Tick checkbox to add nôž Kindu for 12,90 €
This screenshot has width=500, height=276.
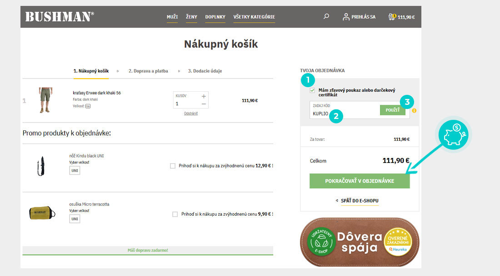[173, 166]
